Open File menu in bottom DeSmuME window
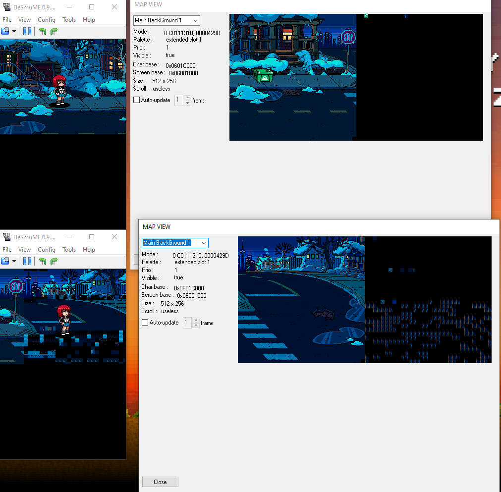Image resolution: width=501 pixels, height=492 pixels. point(7,250)
